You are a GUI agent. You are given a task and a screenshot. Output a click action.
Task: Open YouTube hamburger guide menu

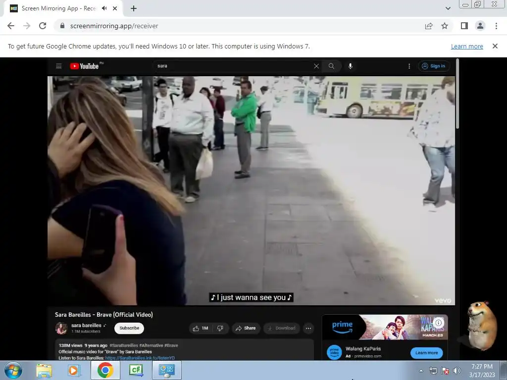(58, 66)
